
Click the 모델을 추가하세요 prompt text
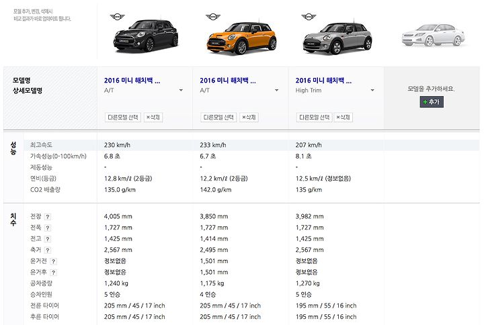pyautogui.click(x=431, y=89)
